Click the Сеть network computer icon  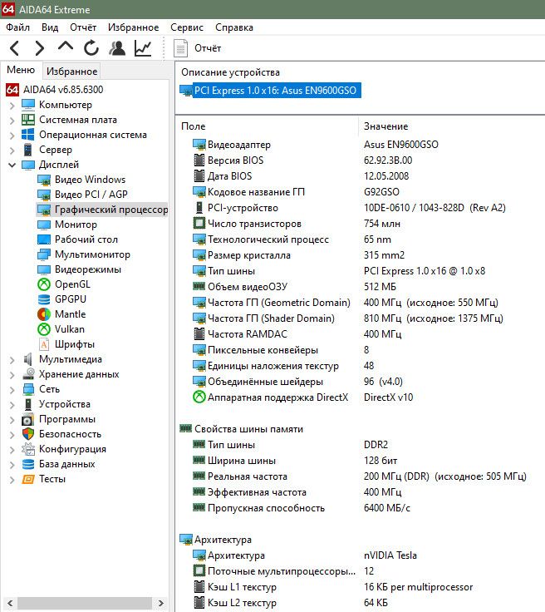(28, 389)
